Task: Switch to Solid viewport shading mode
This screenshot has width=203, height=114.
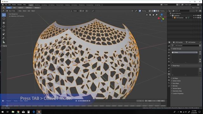Action: (x=154, y=11)
